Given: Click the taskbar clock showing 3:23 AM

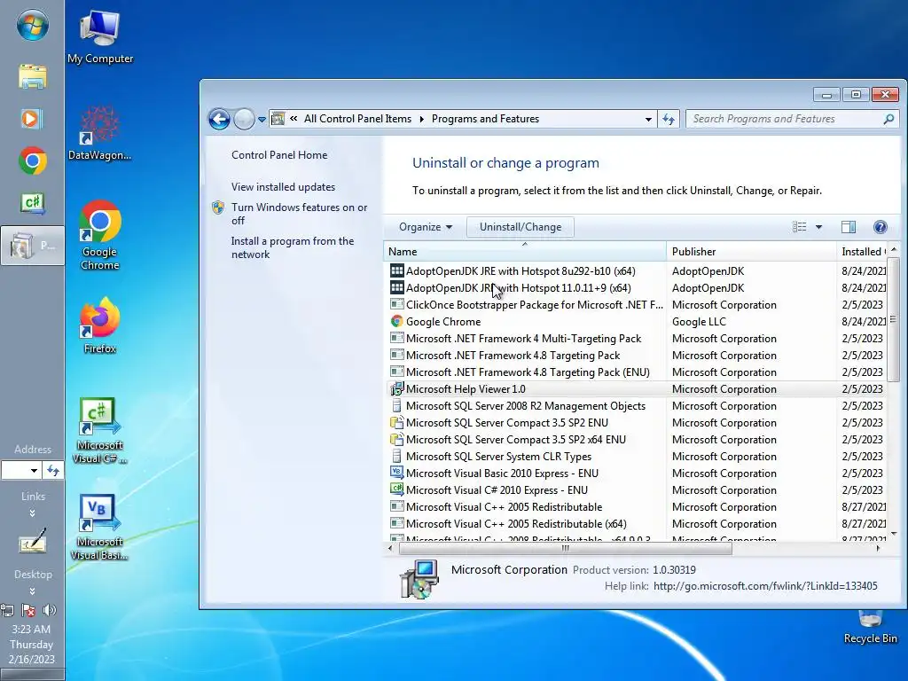Looking at the screenshot, I should [31, 629].
